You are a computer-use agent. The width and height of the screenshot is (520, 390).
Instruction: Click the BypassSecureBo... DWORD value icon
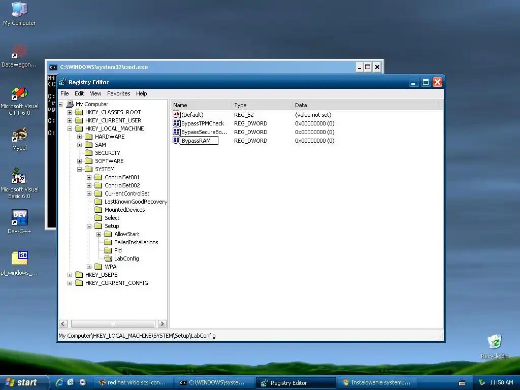tap(176, 132)
